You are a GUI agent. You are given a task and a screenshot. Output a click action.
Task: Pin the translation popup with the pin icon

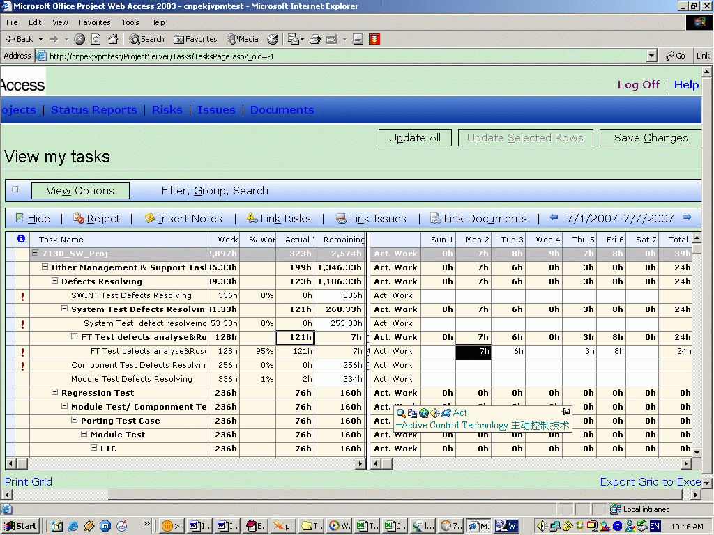[x=565, y=412]
